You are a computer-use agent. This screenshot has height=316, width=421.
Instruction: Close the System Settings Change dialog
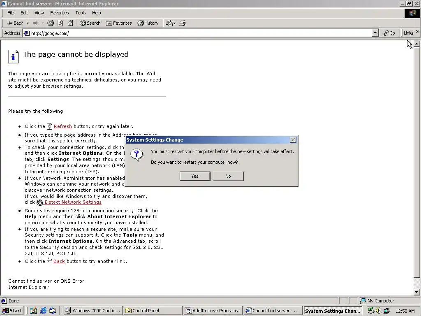click(293, 140)
